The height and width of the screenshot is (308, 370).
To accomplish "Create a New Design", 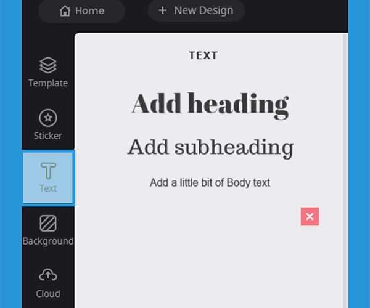I will [196, 10].
